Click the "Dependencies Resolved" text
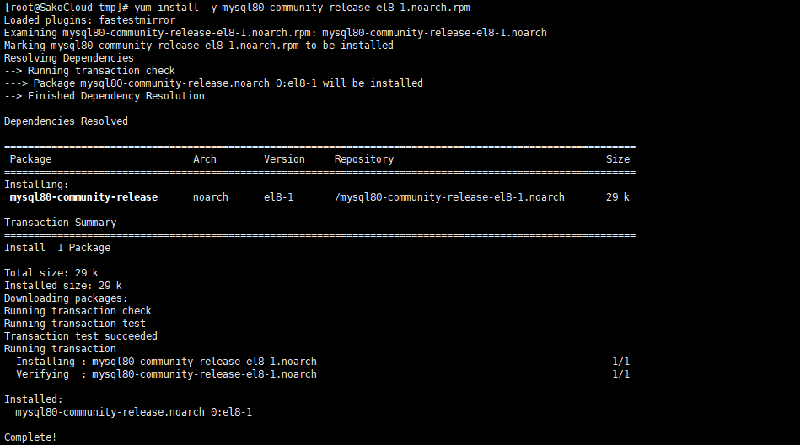 tap(66, 121)
